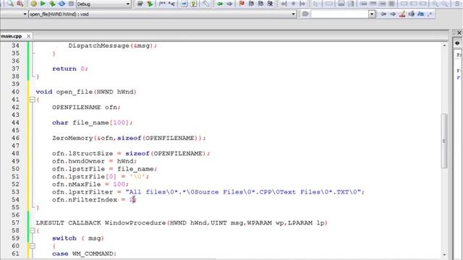Viewport: 463px width, 260px height.
Task: Collapse the open_file function fold at line 41
Action: 33,100
